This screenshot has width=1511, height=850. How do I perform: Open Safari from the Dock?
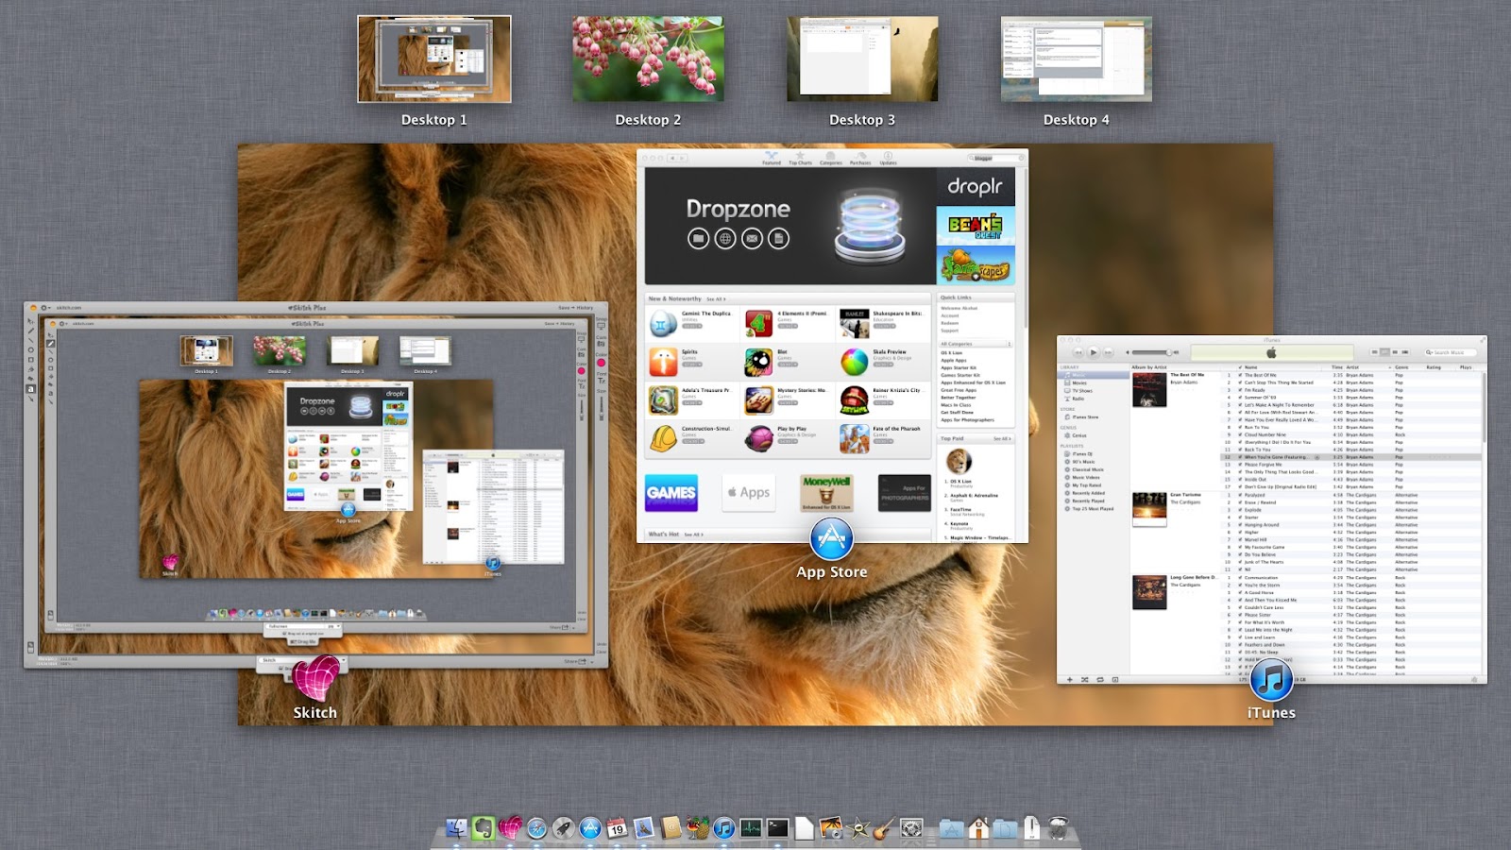click(536, 825)
